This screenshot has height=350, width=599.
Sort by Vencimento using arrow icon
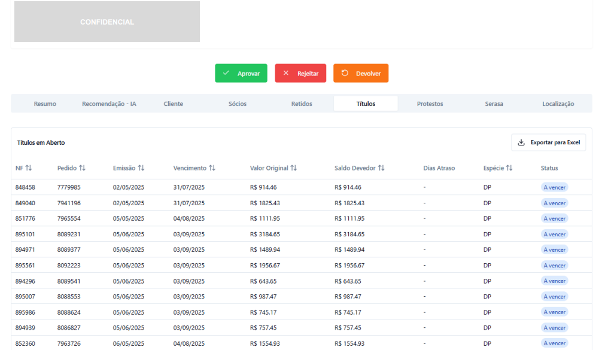pyautogui.click(x=212, y=168)
